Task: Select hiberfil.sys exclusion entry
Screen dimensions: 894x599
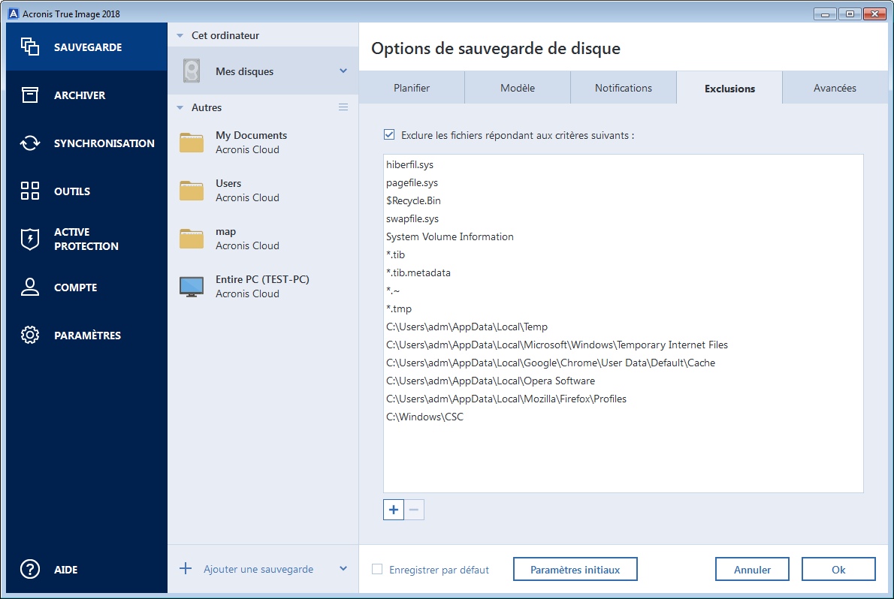Action: pyautogui.click(x=624, y=164)
